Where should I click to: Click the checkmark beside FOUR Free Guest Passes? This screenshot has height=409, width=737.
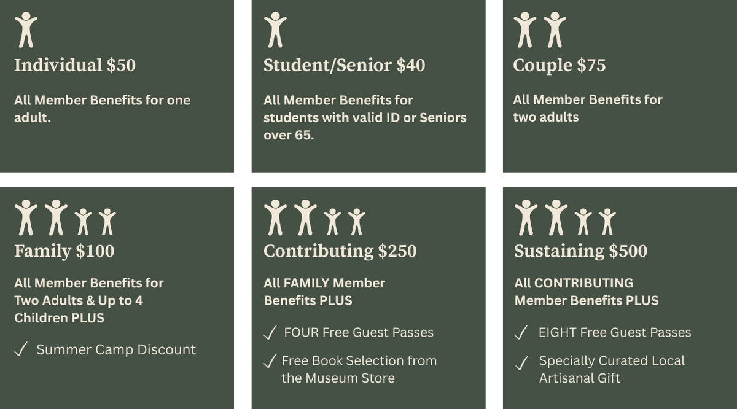(269, 333)
